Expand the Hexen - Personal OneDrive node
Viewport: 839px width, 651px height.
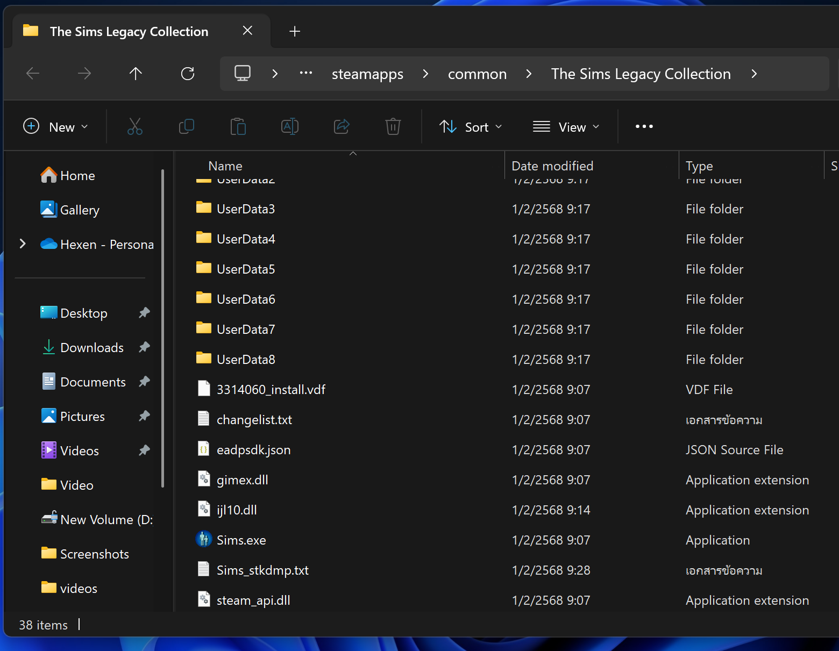point(23,244)
